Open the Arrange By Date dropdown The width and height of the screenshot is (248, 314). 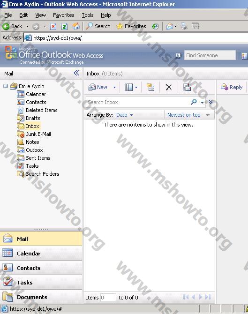click(125, 115)
